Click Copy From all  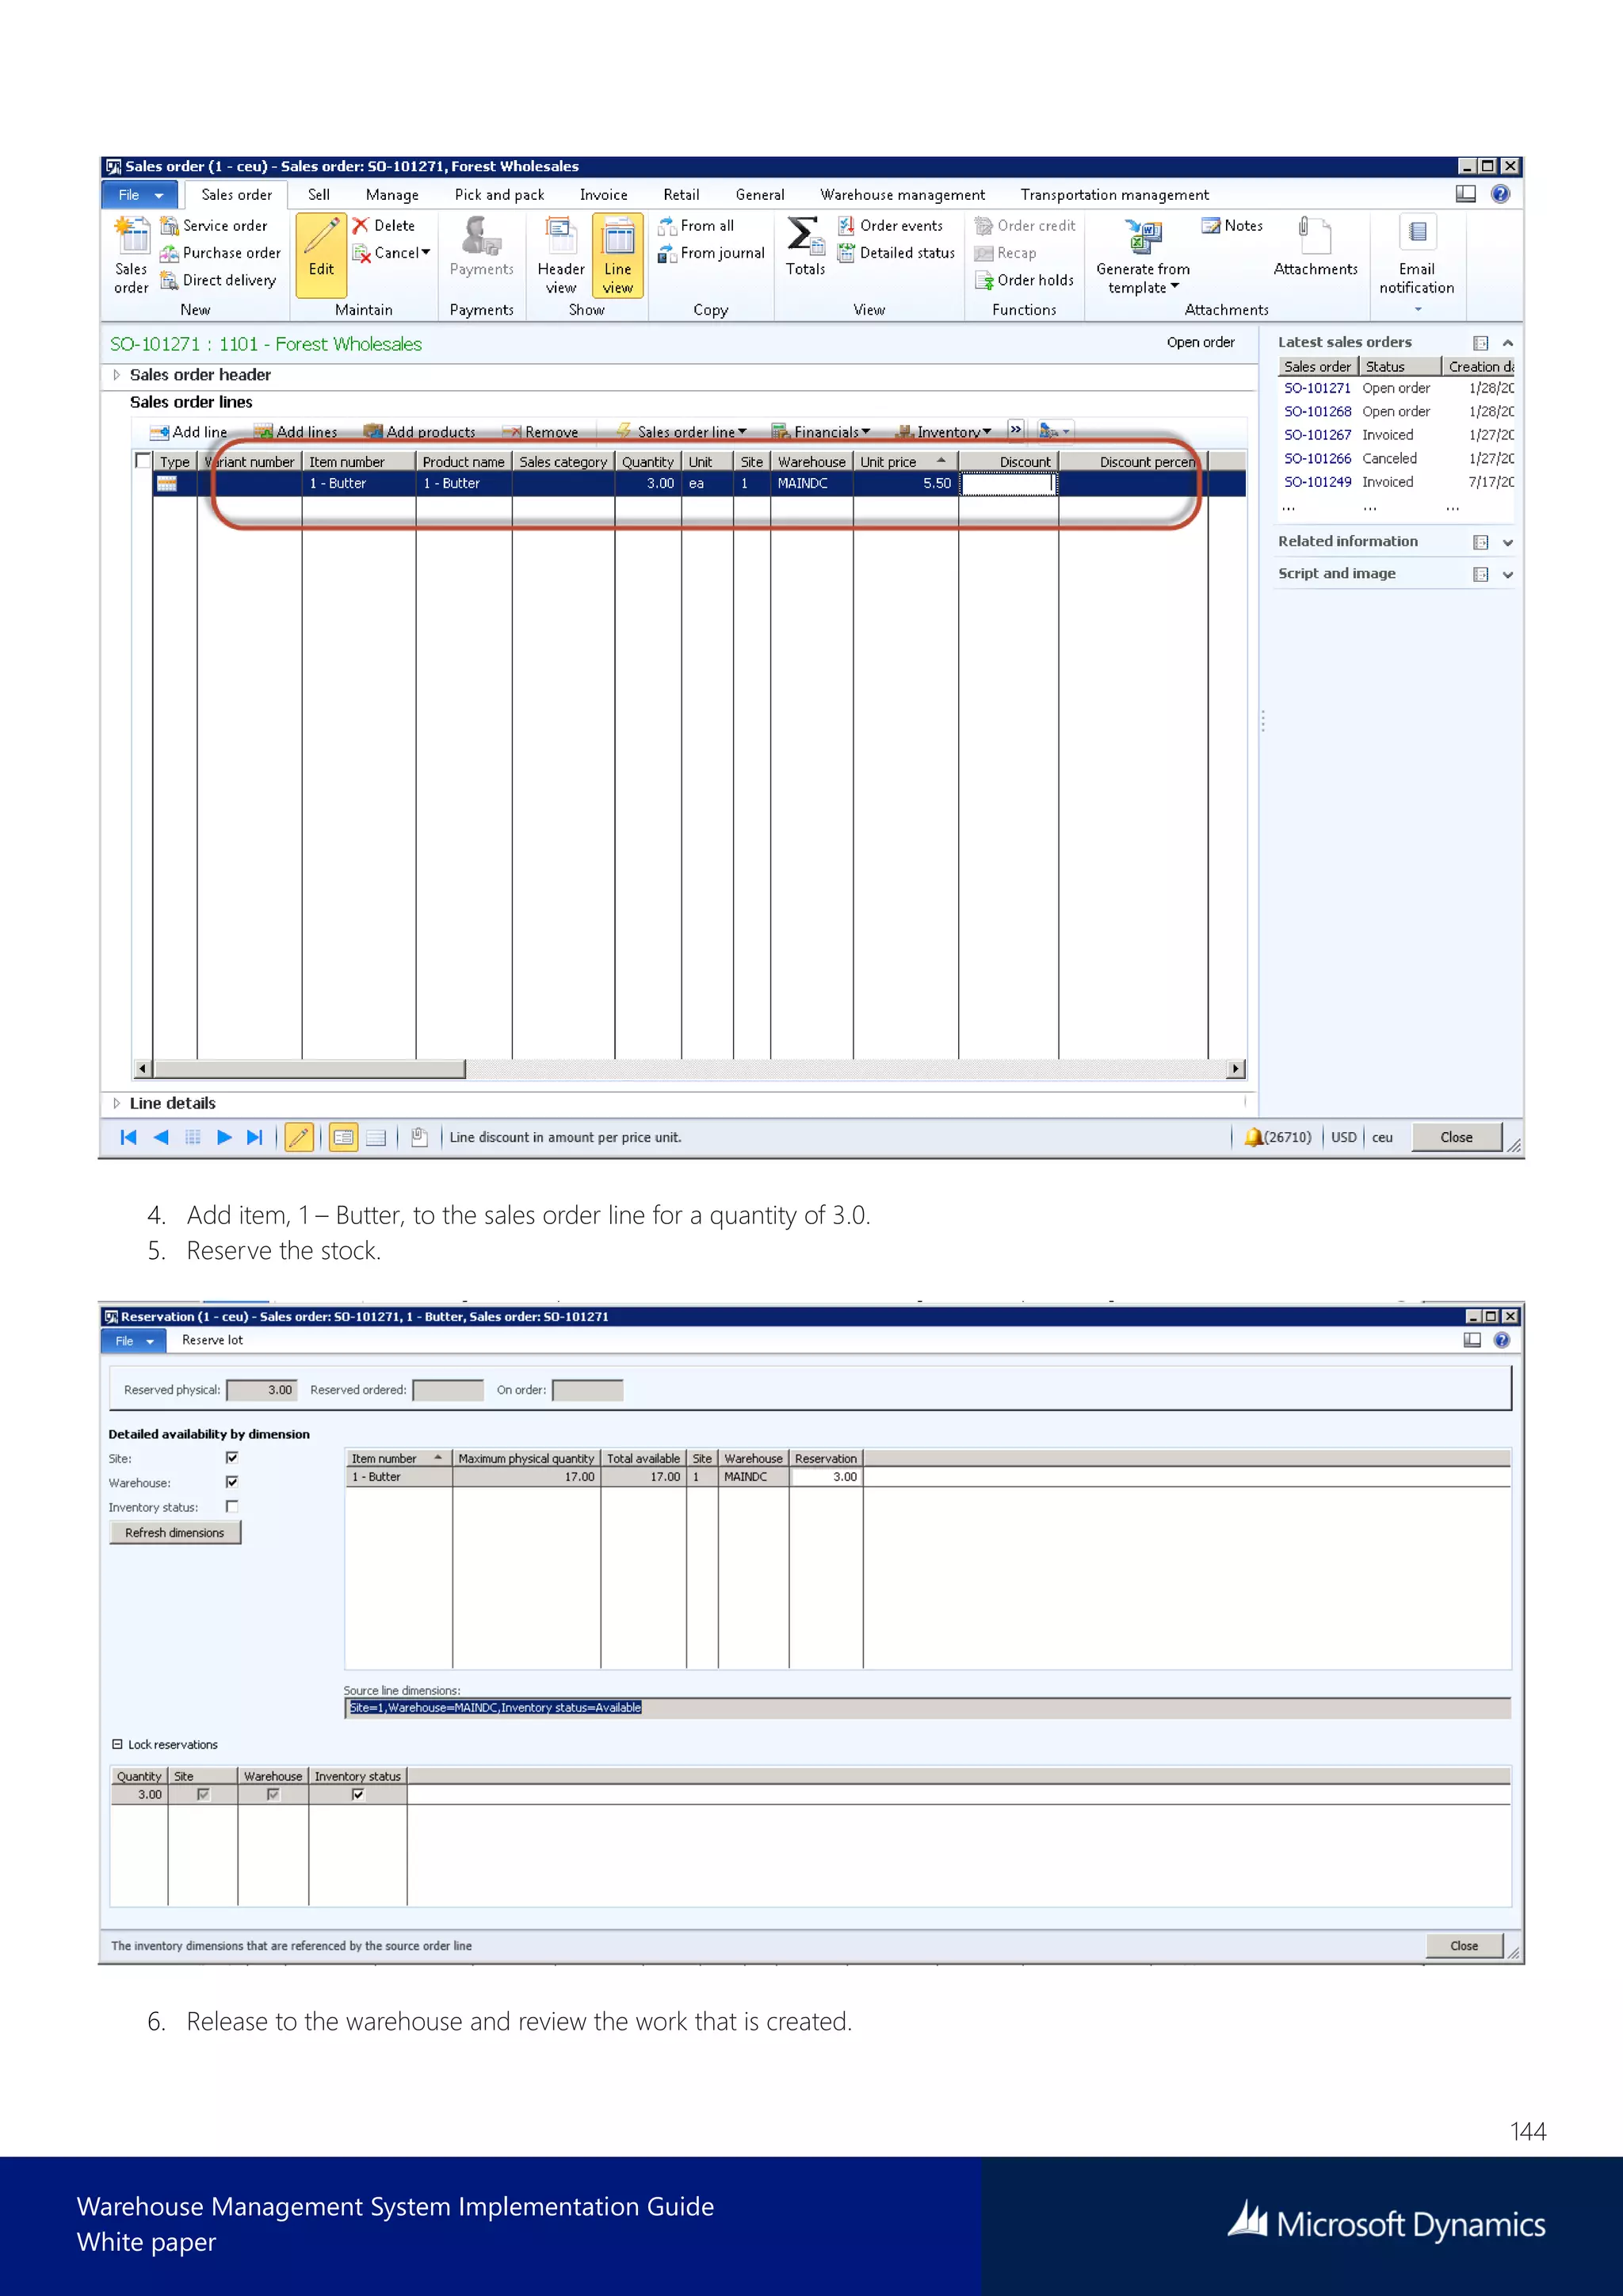pyautogui.click(x=696, y=226)
